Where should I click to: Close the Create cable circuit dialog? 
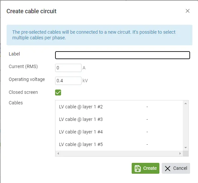pos(187,11)
